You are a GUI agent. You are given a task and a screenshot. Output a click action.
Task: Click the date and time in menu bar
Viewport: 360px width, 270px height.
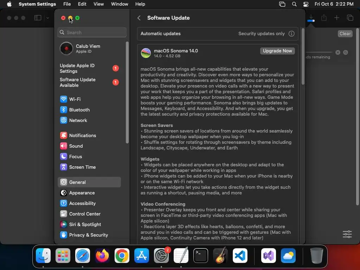tap(334, 4)
